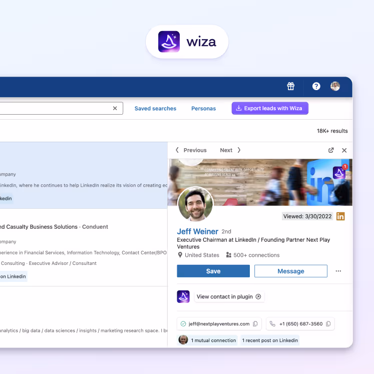The image size is (374, 374).
Task: Click the Wiza logo at top
Action: coord(187,42)
